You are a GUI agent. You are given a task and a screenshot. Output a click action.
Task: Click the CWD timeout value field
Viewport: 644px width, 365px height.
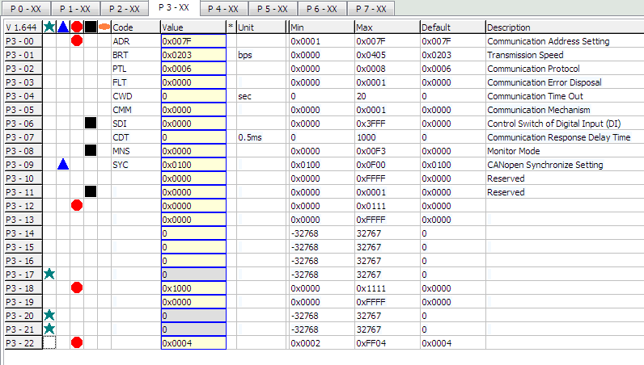click(193, 96)
